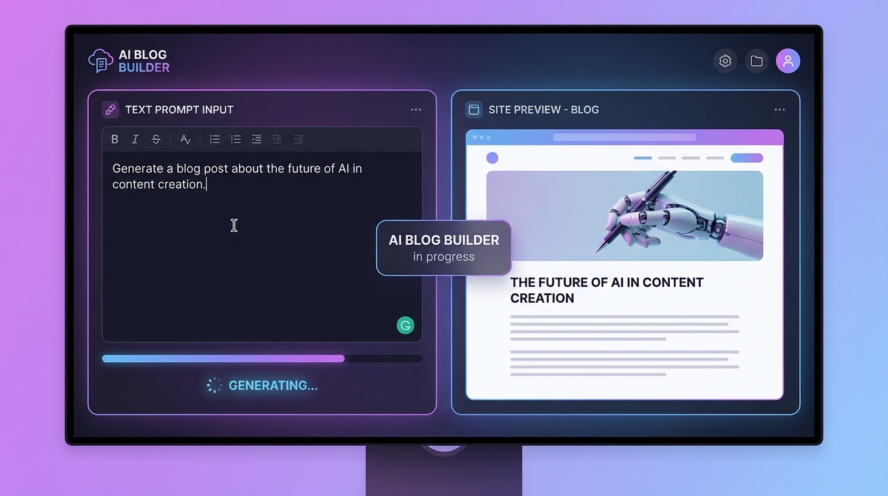This screenshot has height=496, width=888.
Task: Apply bold formatting to prompt text
Action: pyautogui.click(x=115, y=139)
